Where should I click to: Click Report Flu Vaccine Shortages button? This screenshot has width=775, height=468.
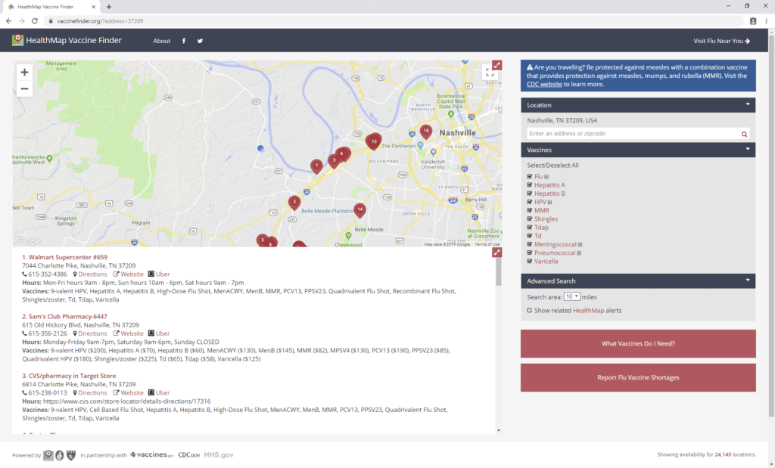pyautogui.click(x=638, y=378)
